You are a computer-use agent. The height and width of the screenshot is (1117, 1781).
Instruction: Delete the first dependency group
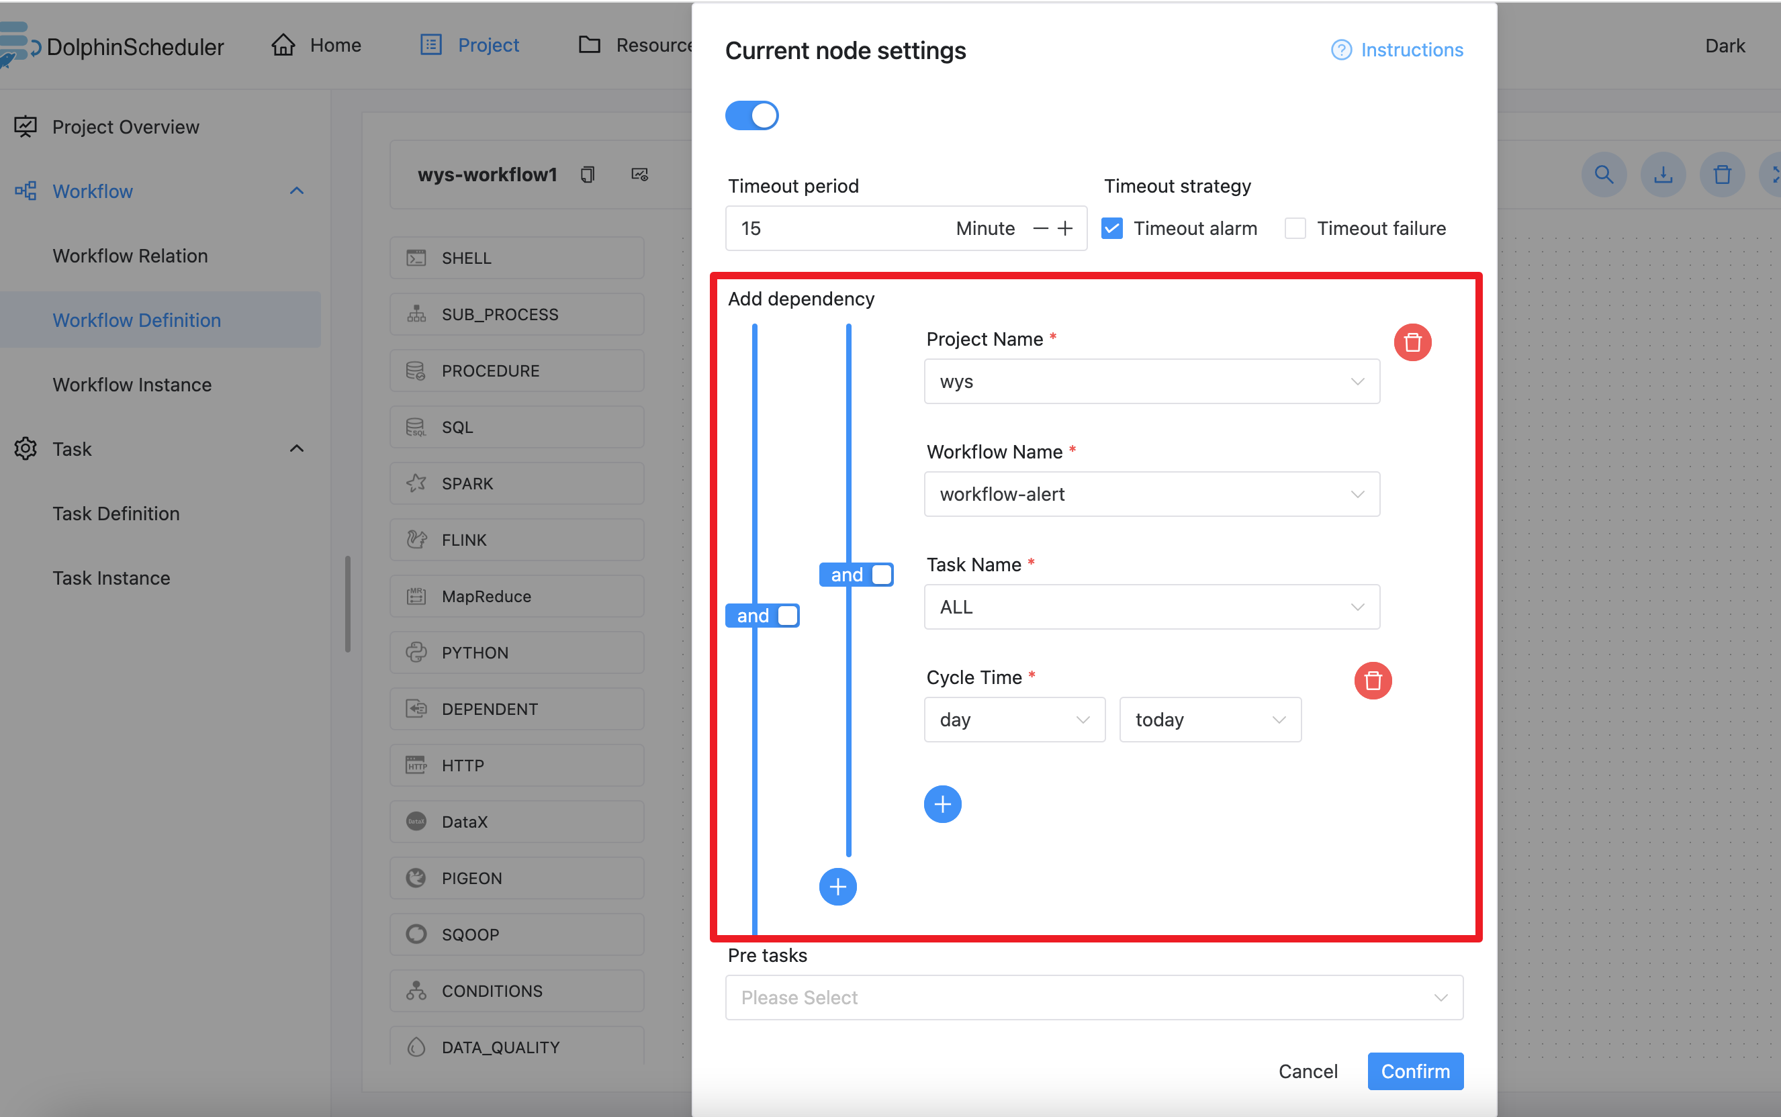(x=1412, y=342)
